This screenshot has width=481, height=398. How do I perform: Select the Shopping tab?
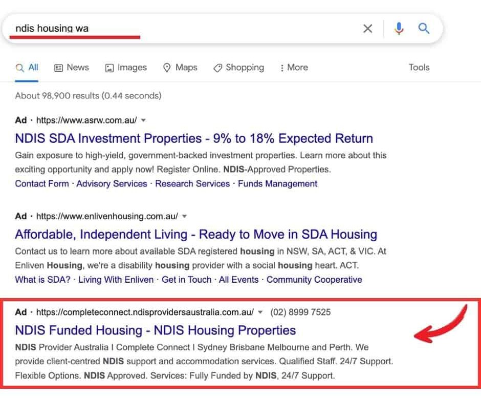[238, 68]
